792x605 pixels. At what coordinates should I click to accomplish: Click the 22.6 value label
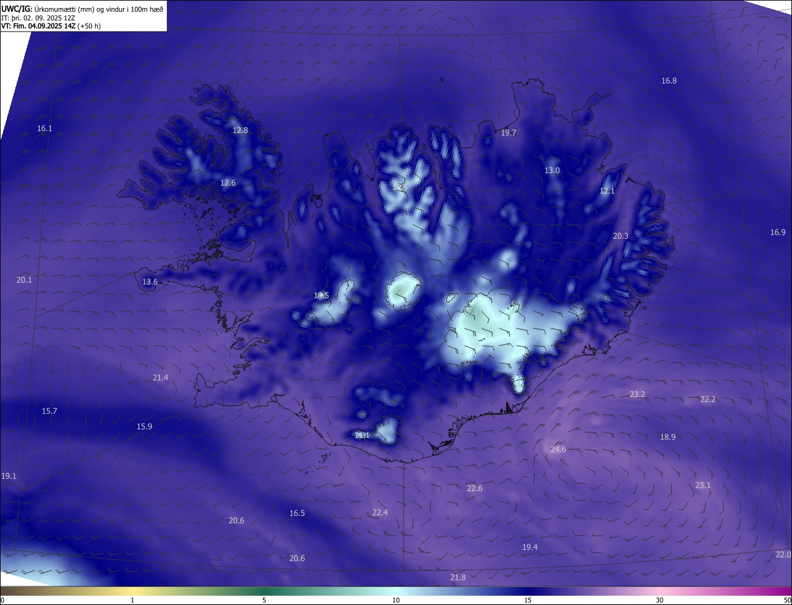click(x=475, y=489)
